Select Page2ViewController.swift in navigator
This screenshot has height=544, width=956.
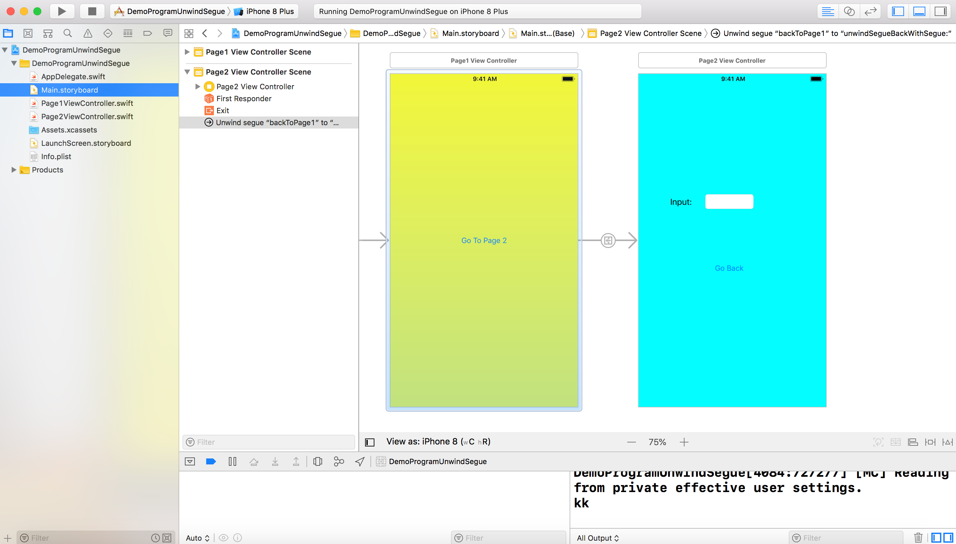[87, 117]
